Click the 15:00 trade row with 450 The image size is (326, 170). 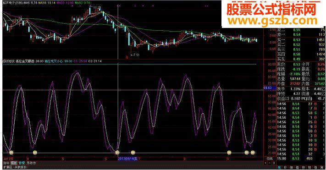[x=301, y=159]
